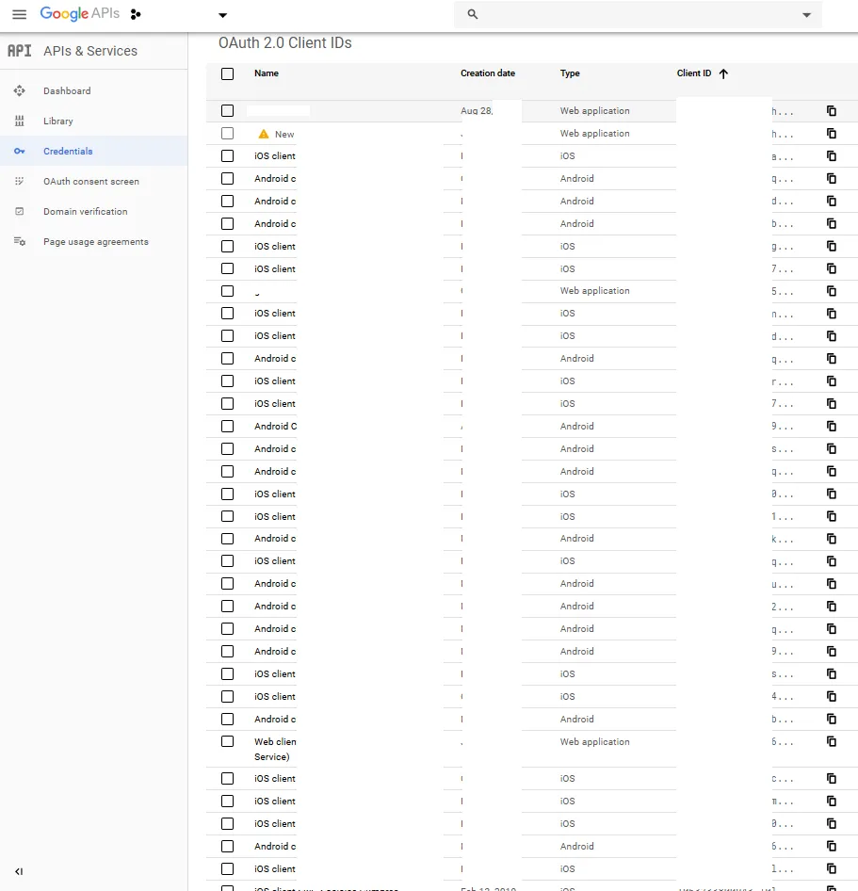Click Android client name in row 2...
Image resolution: width=858 pixels, height=891 pixels.
pos(275,606)
